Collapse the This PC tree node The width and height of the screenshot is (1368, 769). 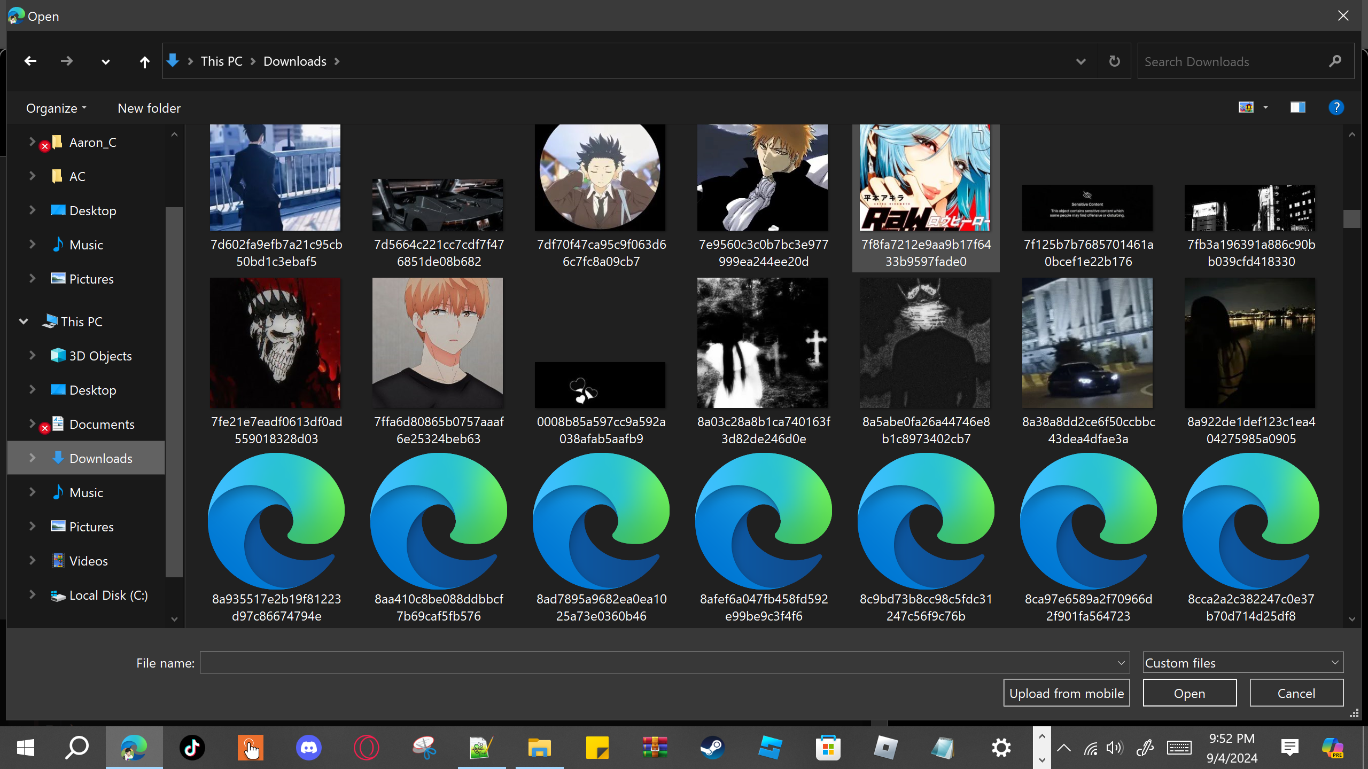tap(24, 321)
